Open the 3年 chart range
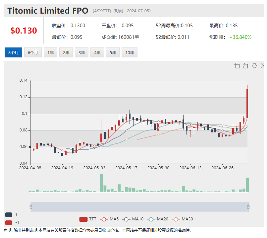The width and height of the screenshot is (267, 238). 82,52
